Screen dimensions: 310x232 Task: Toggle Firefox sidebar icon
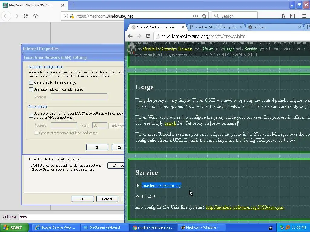(x=292, y=16)
